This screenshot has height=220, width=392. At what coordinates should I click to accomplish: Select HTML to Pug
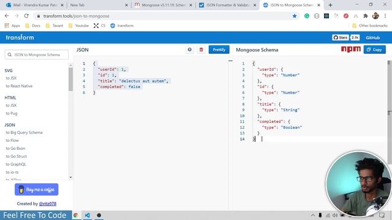tap(12, 114)
